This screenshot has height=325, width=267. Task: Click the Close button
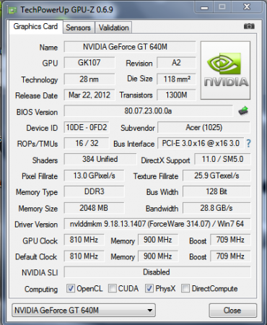[x=232, y=311]
